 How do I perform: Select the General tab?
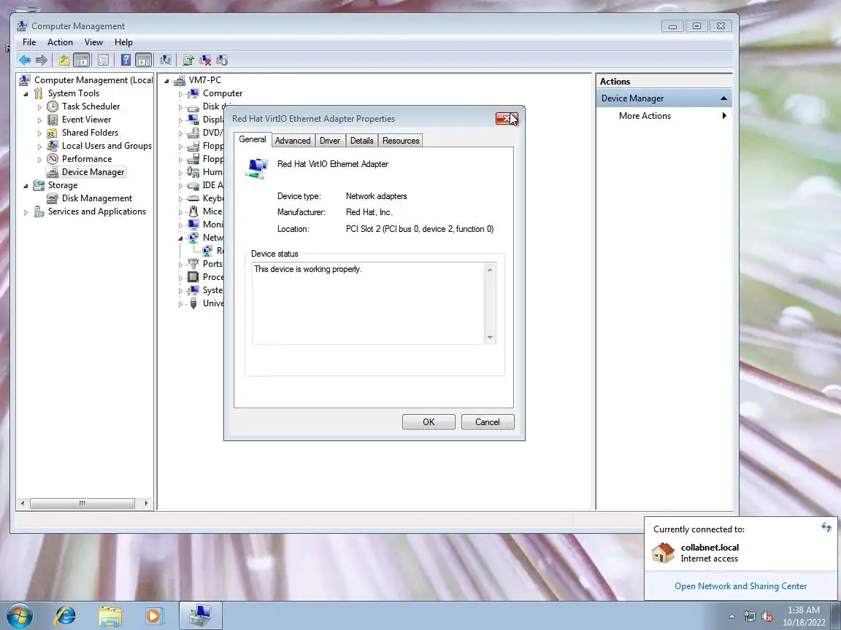pyautogui.click(x=252, y=139)
